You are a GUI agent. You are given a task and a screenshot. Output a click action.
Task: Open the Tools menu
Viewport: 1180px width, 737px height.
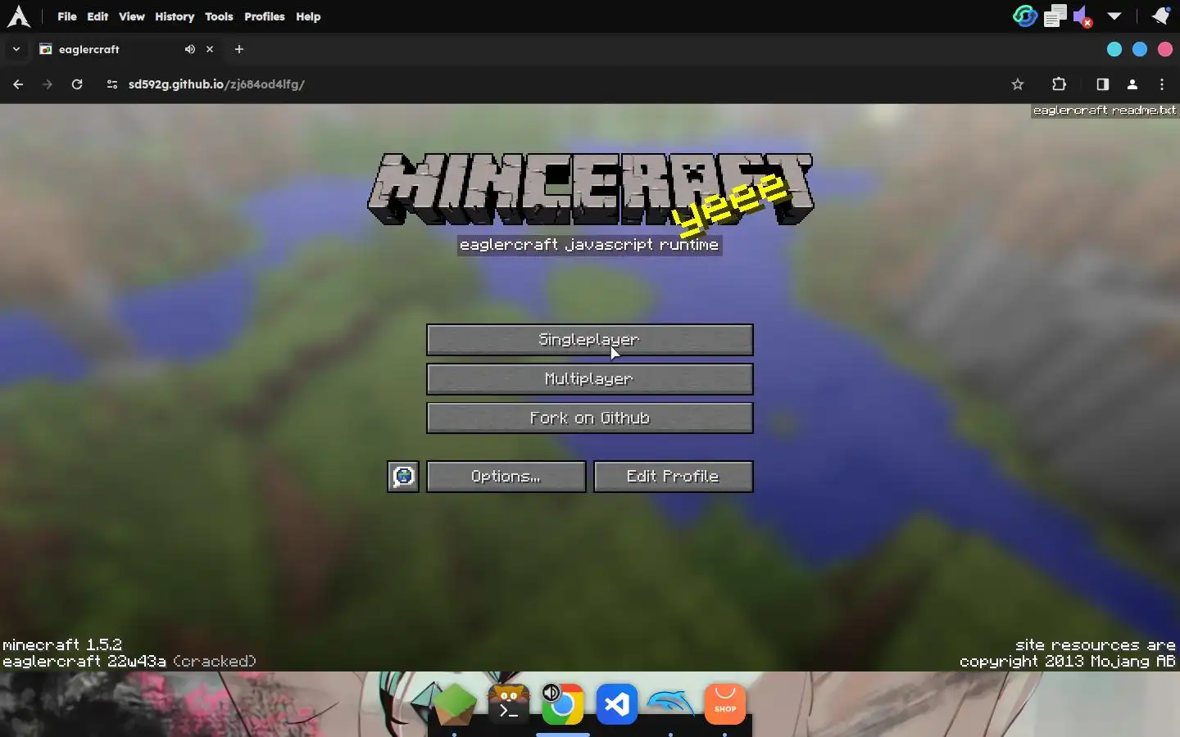coord(219,16)
